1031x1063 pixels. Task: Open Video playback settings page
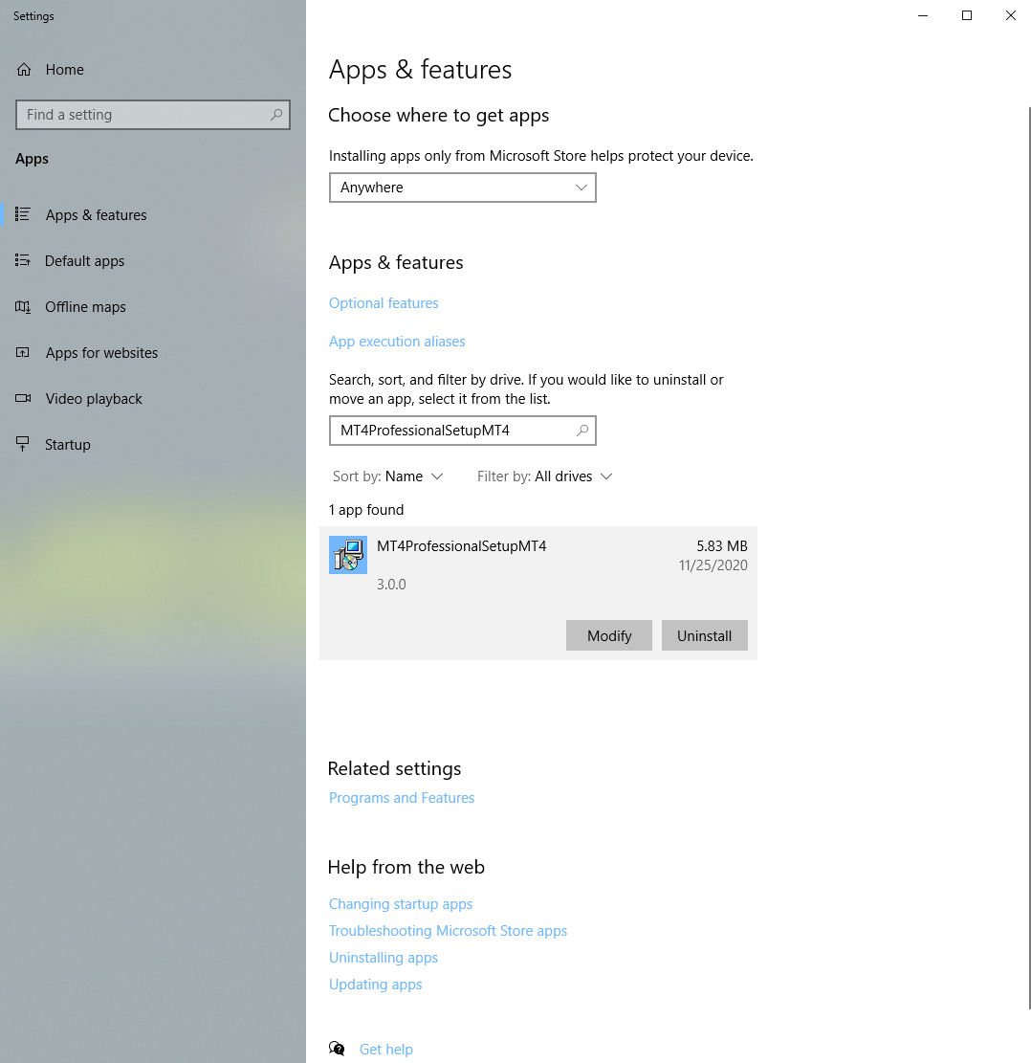(152, 399)
